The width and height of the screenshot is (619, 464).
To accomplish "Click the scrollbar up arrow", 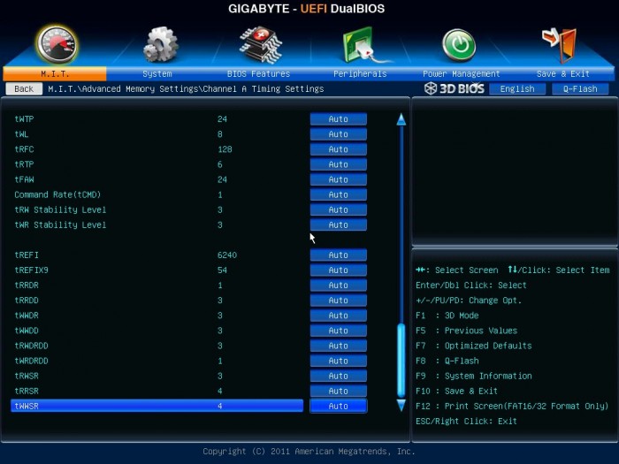I will pyautogui.click(x=401, y=119).
